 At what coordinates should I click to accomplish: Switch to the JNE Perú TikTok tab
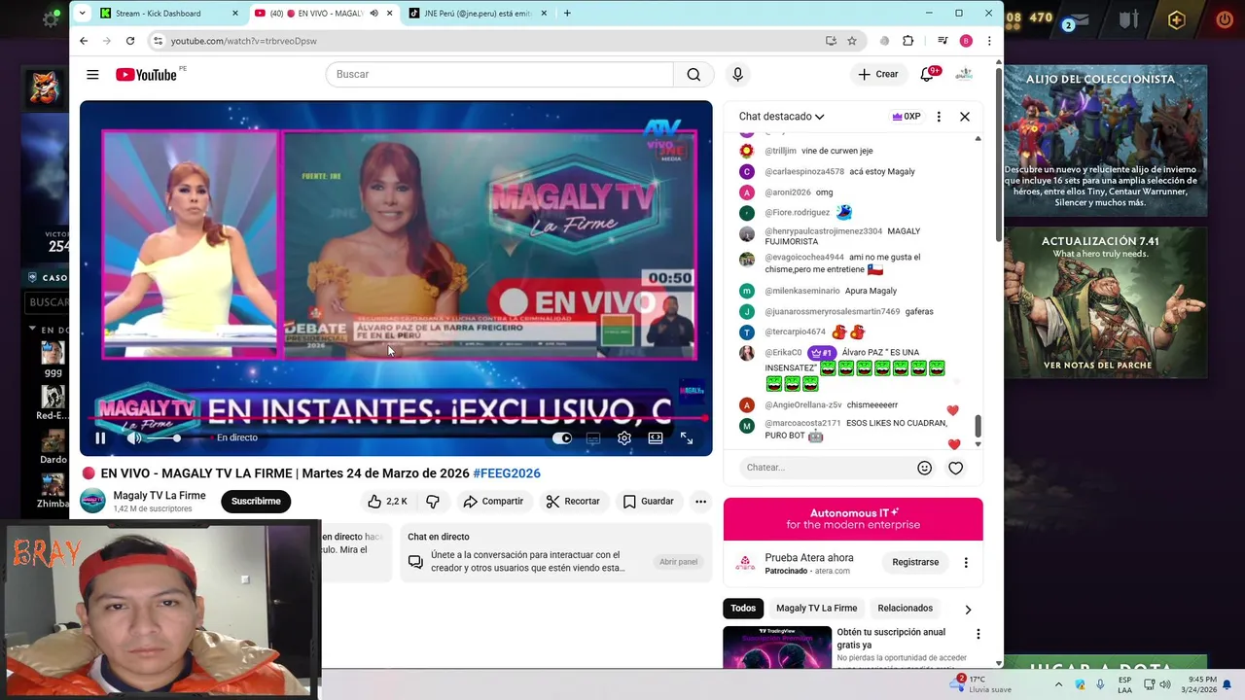click(477, 14)
